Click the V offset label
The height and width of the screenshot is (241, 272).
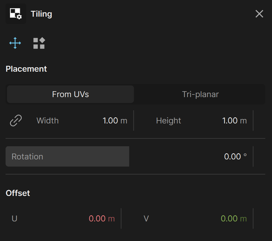pyautogui.click(x=146, y=218)
